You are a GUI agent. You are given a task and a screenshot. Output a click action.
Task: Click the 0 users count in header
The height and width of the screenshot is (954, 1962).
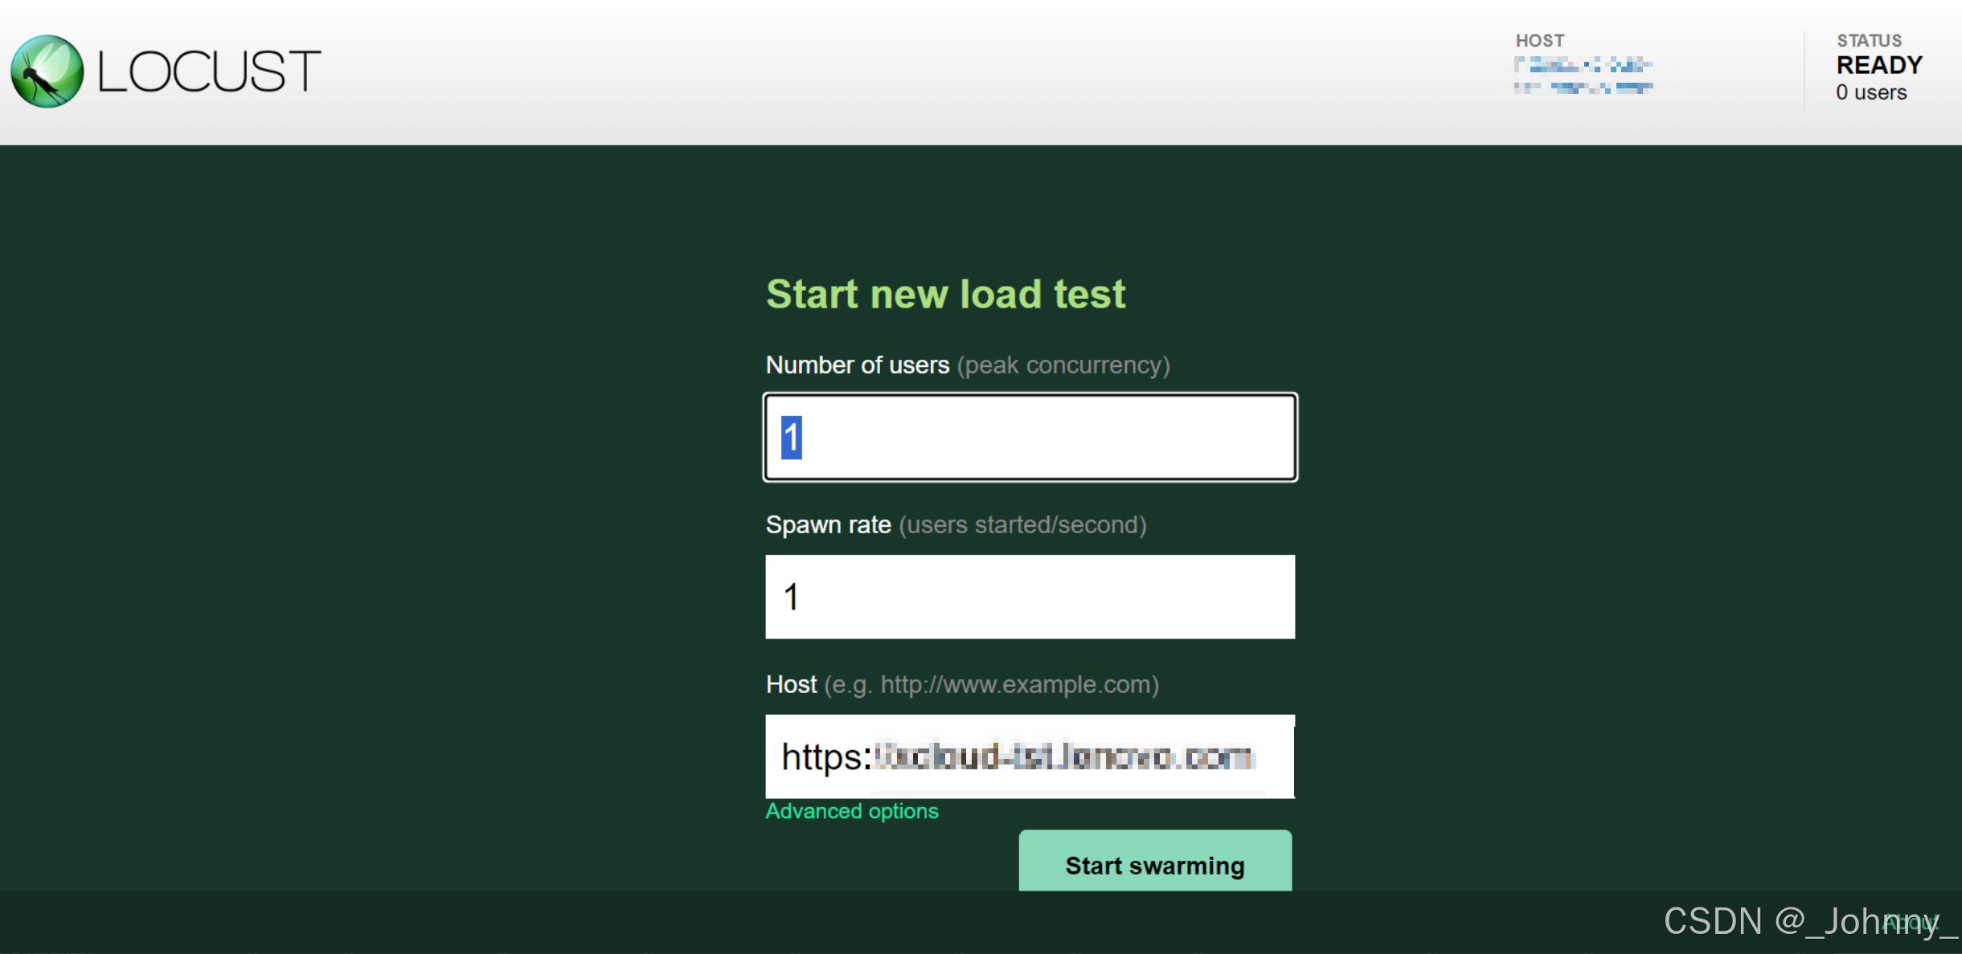pyautogui.click(x=1870, y=92)
